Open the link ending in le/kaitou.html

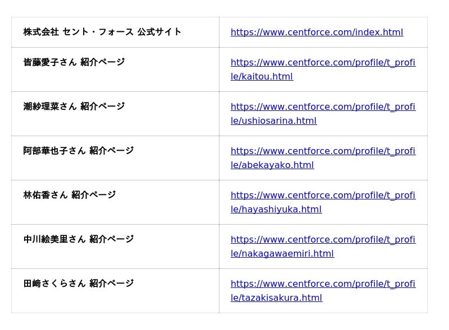(262, 77)
